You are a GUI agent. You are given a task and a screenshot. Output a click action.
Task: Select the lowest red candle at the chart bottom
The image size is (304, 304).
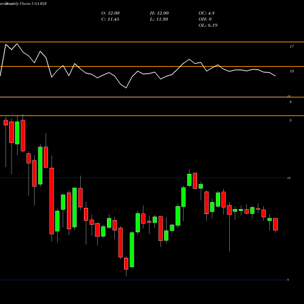(126, 263)
